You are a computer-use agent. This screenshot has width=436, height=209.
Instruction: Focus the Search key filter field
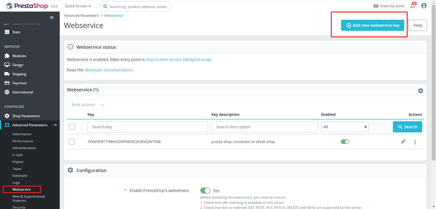[x=147, y=127]
